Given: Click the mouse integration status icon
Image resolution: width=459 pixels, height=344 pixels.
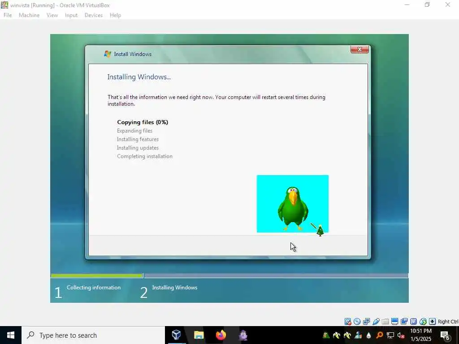Looking at the screenshot, I should pos(423,322).
